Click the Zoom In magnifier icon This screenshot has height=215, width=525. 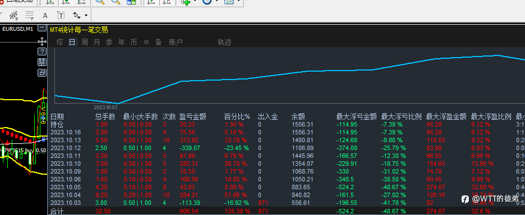tap(100, 2)
